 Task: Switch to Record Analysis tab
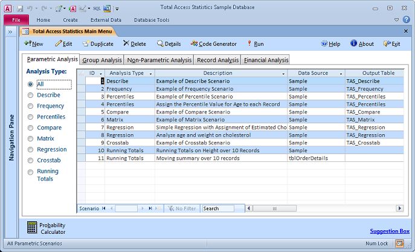point(217,60)
